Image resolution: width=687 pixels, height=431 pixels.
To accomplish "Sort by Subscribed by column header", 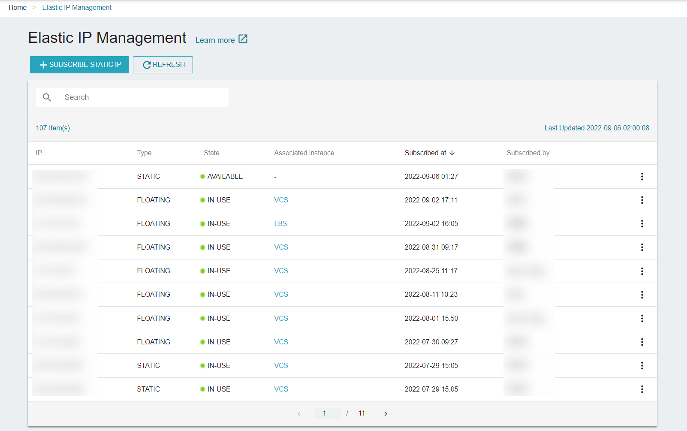I will [x=528, y=153].
